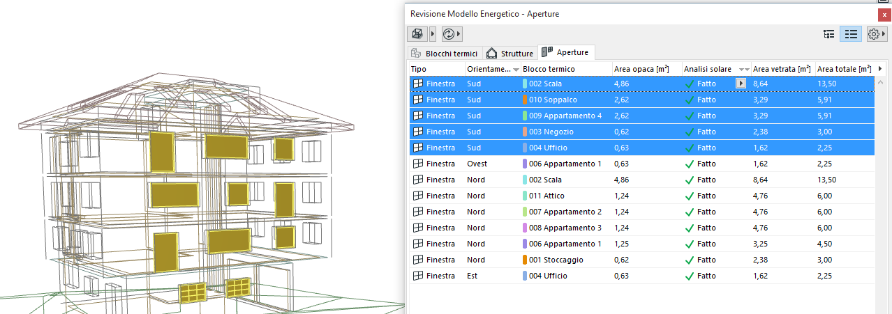This screenshot has height=314, width=892.
Task: Click the tall highlighted ground-floor window in model
Action: coord(165,253)
